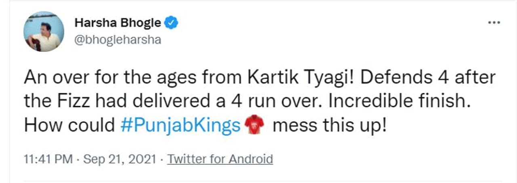Follow the #PunjabKings hashtag link
The image size is (517, 183).
(x=181, y=126)
